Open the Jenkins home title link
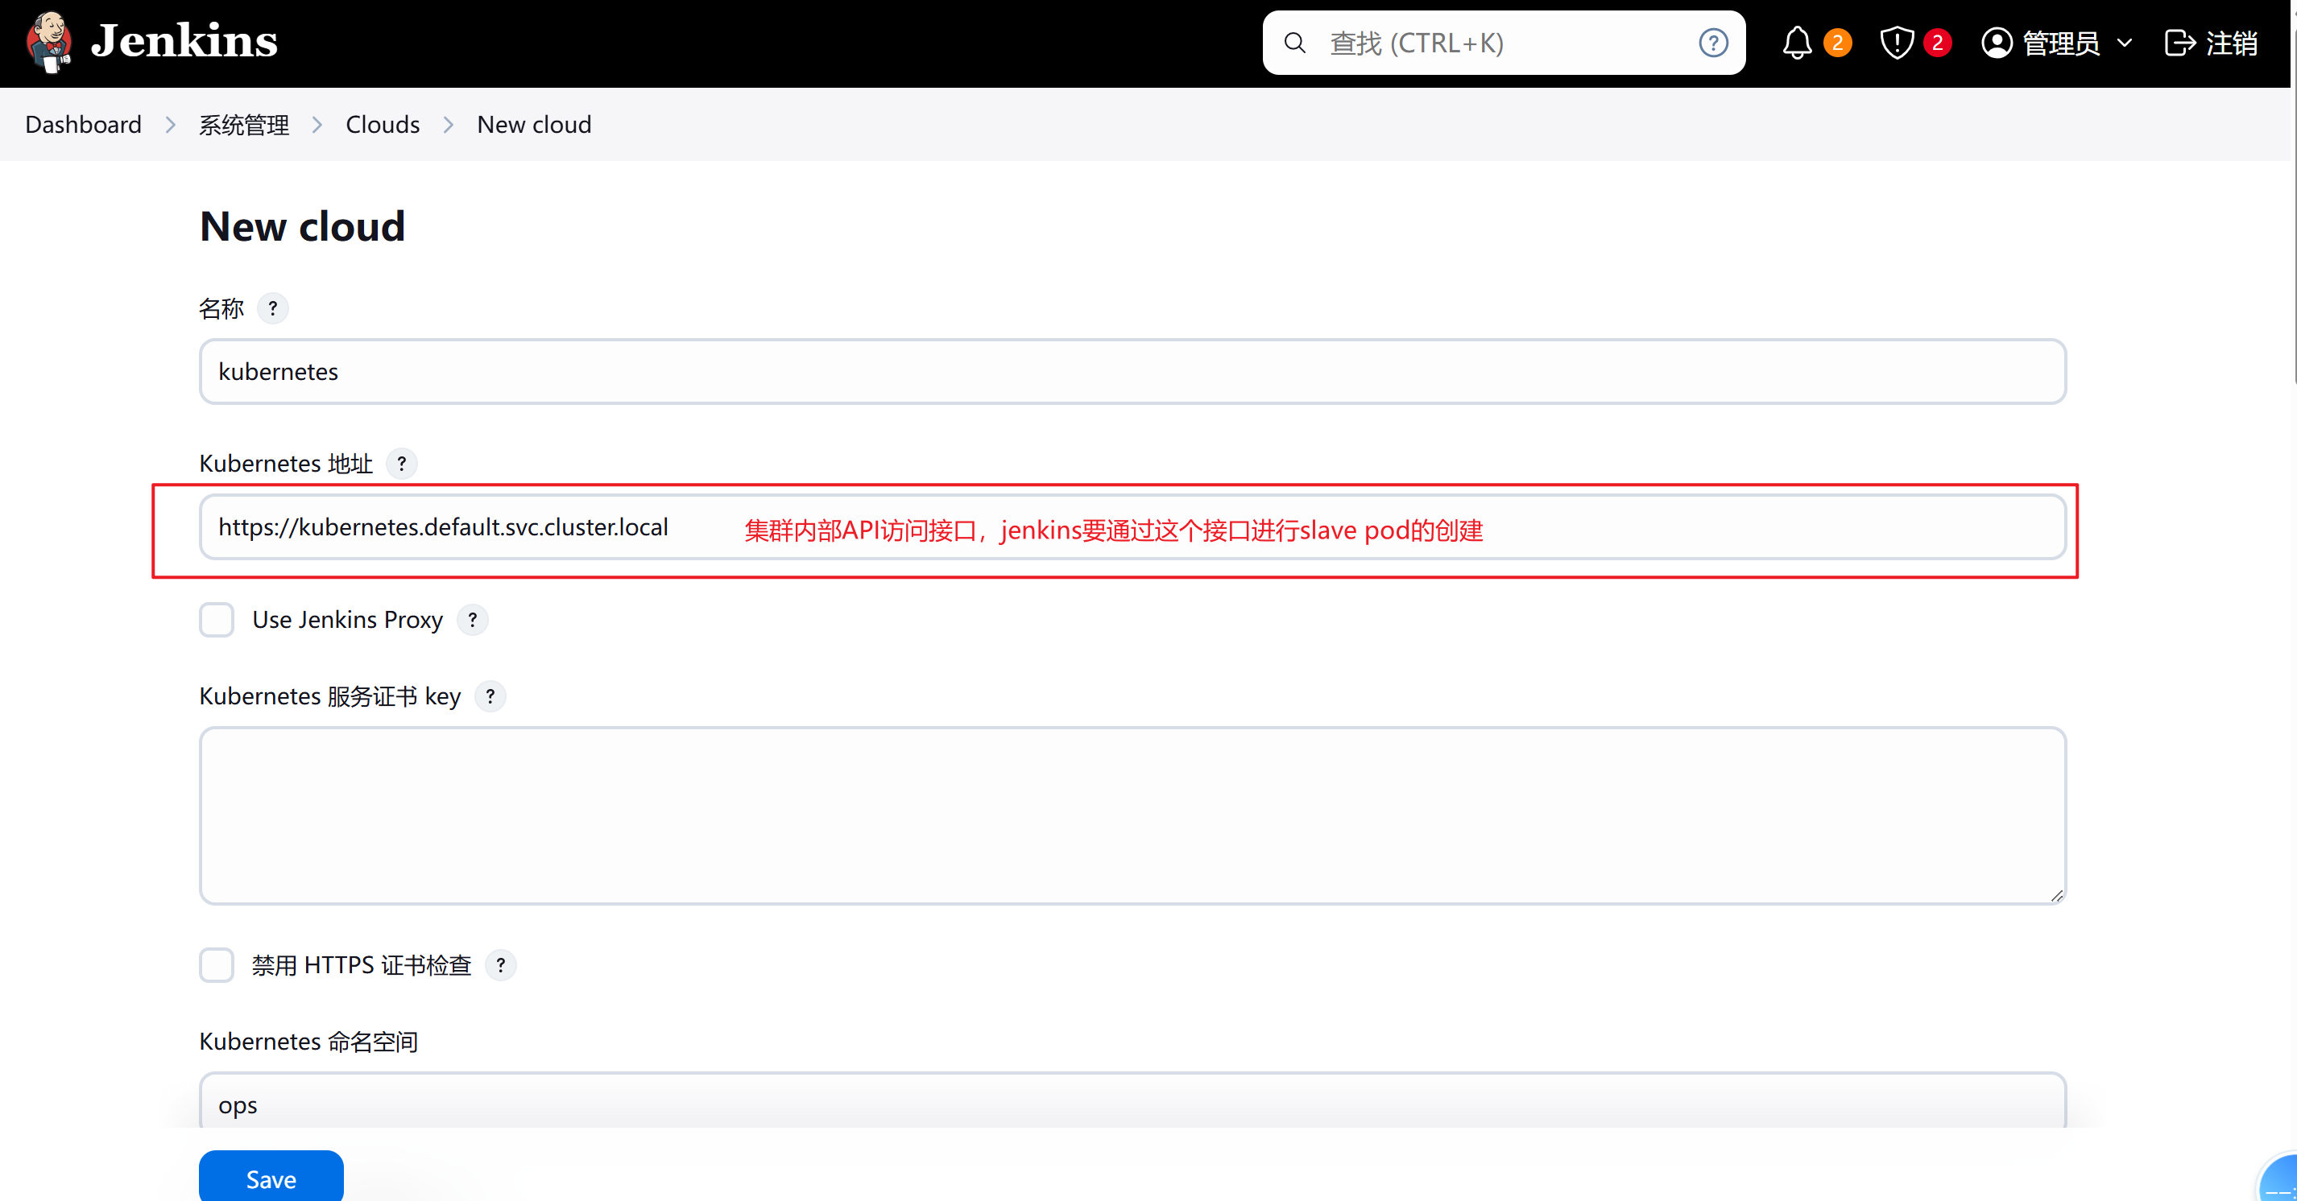Image resolution: width=2297 pixels, height=1201 pixels. [184, 41]
